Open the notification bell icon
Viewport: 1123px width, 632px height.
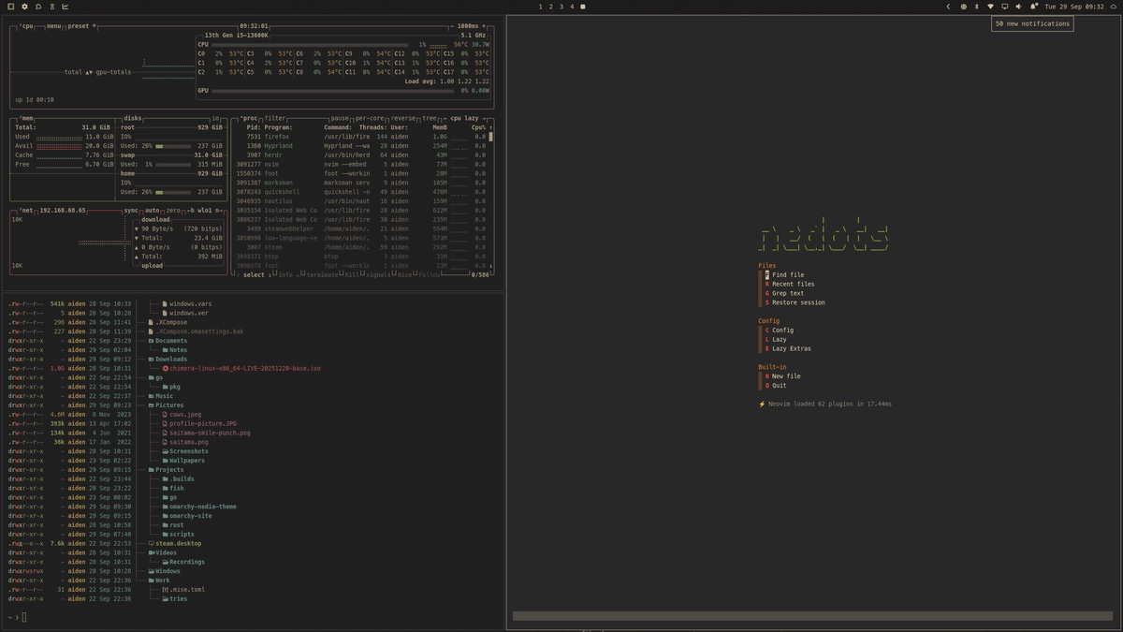1033,7
